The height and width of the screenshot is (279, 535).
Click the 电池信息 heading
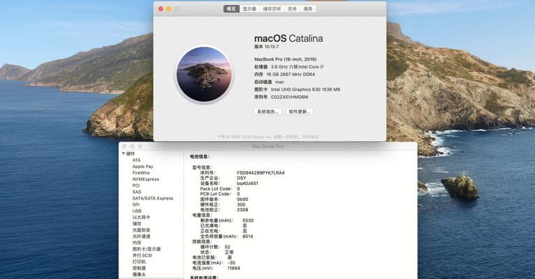[x=200, y=157]
